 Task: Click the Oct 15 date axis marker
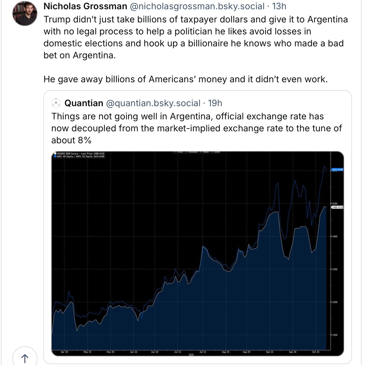[x=316, y=352]
